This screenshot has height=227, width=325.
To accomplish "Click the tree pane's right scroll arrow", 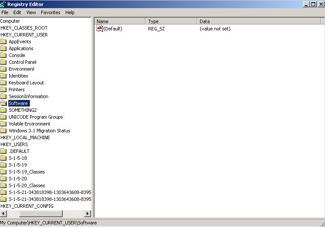I will point(88,213).
